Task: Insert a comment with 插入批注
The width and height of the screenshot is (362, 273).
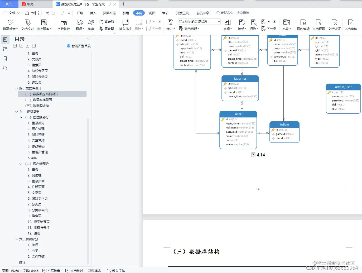Action: [x=125, y=25]
